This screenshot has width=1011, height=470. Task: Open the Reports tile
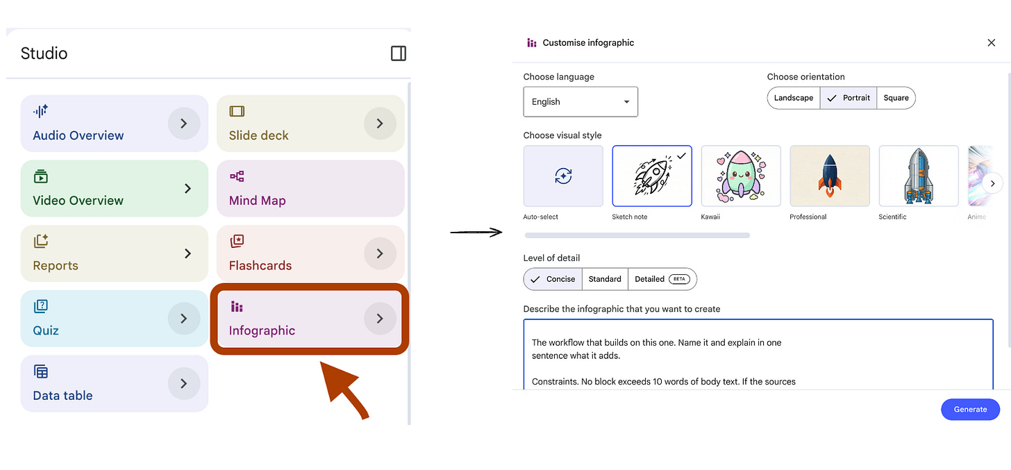tap(115, 253)
